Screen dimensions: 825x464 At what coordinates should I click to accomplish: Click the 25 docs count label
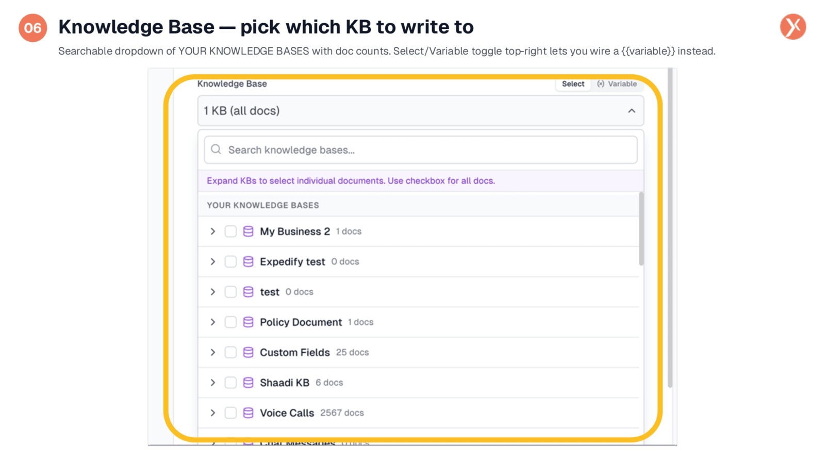[352, 353]
